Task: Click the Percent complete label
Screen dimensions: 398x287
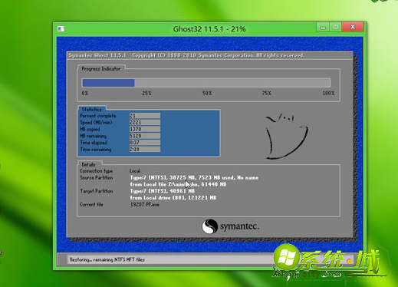Action: coord(98,116)
